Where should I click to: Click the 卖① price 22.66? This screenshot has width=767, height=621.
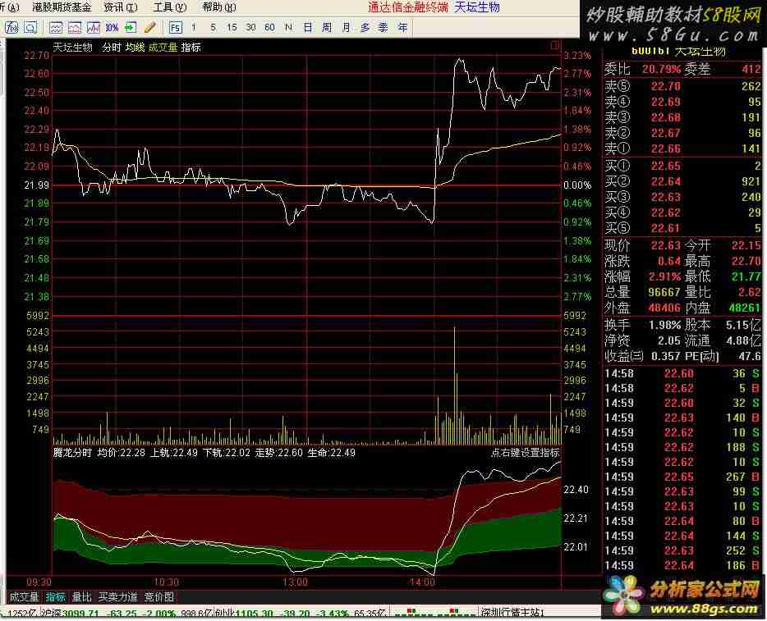[x=666, y=148]
